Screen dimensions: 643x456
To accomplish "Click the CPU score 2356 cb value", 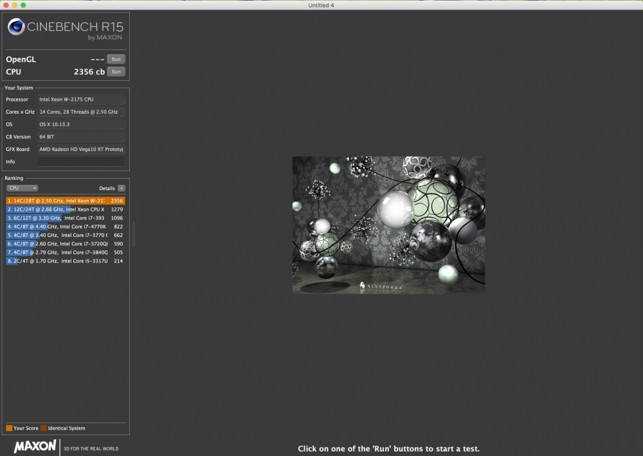I will [89, 72].
